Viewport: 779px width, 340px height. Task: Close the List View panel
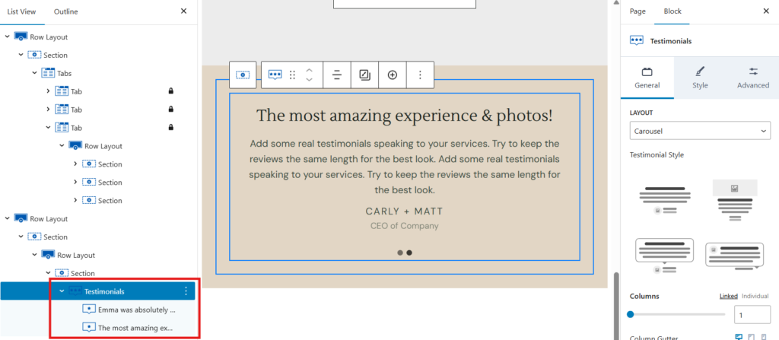[184, 11]
